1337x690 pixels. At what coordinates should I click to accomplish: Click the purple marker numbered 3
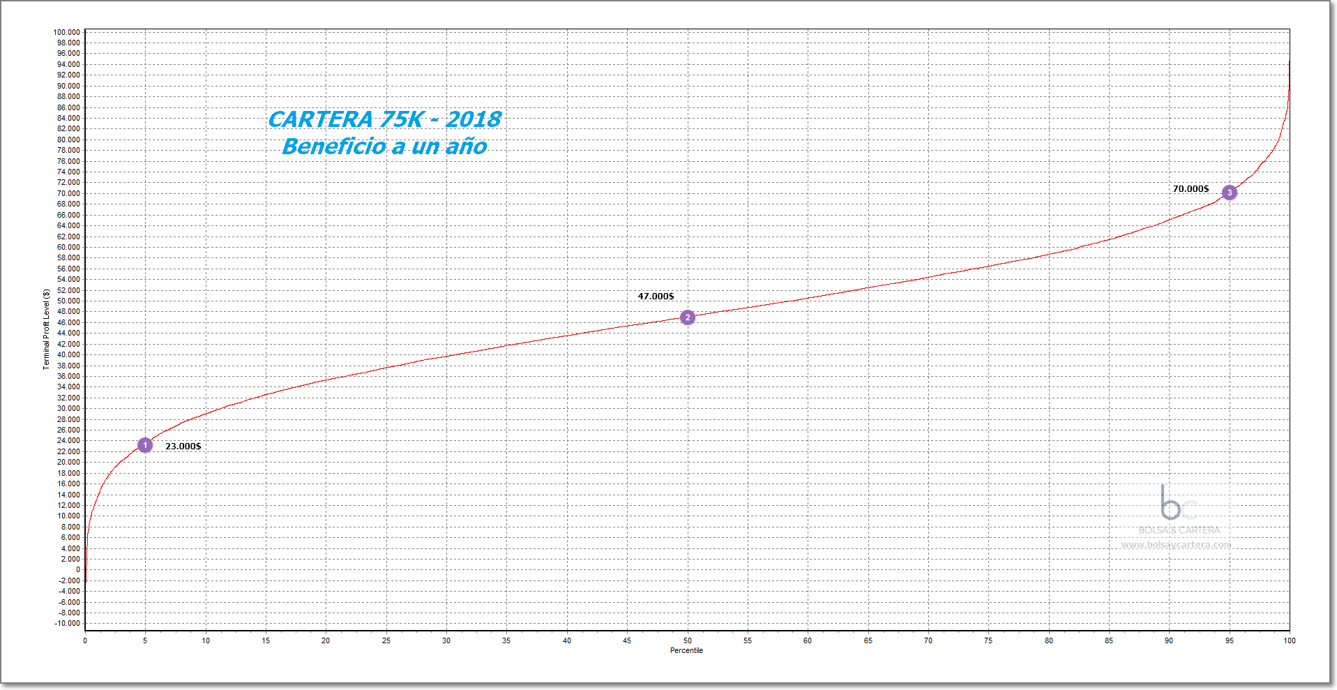point(1230,193)
